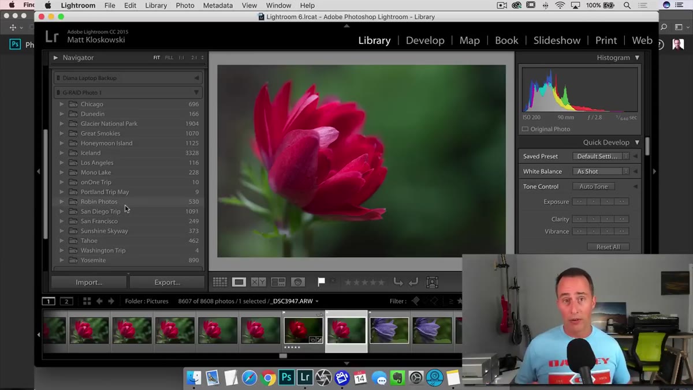Viewport: 693px width, 390px height.
Task: Check the Original Photo checkbox
Action: [x=525, y=129]
